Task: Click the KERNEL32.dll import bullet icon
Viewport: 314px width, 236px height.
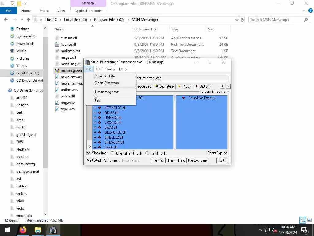Action: click(x=100, y=108)
